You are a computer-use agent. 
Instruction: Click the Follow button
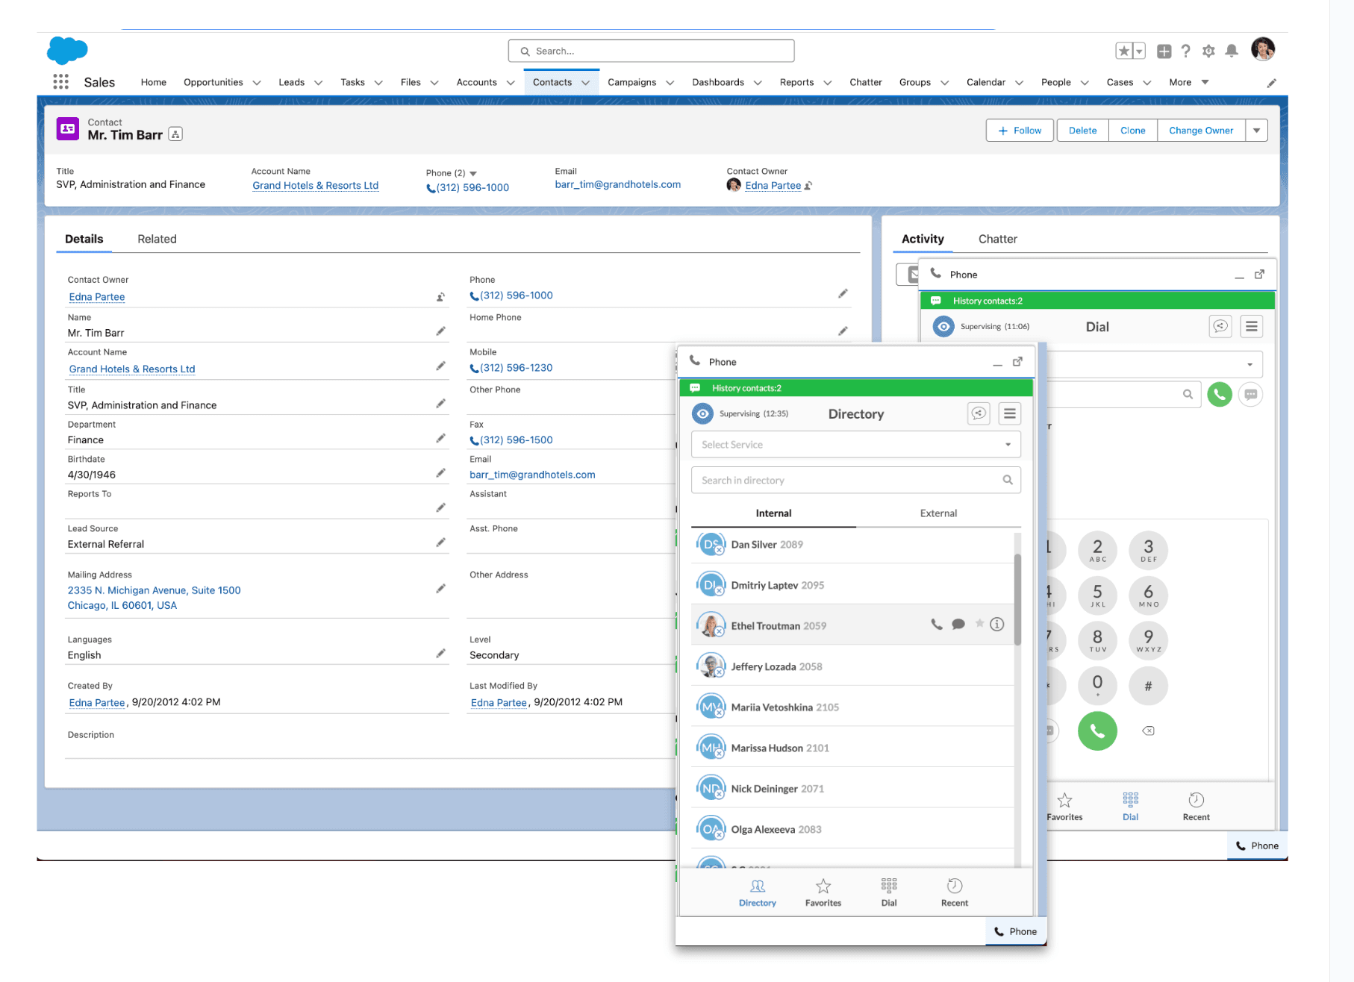click(x=1020, y=131)
